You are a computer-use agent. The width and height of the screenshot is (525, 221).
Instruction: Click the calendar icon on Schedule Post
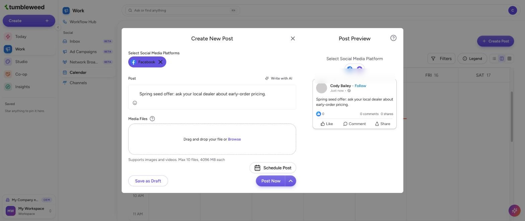click(x=257, y=168)
